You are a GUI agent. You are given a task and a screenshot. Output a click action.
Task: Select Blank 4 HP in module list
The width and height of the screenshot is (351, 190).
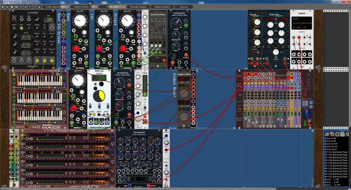330,138
